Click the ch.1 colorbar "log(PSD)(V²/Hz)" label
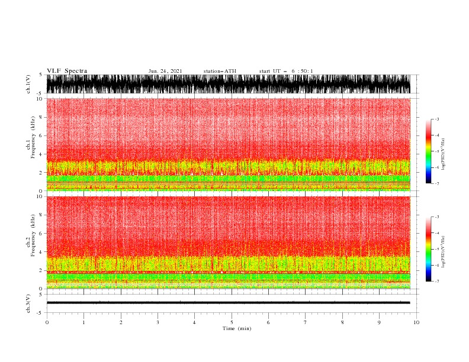Screen dimensions: 469x362 tap(444, 154)
